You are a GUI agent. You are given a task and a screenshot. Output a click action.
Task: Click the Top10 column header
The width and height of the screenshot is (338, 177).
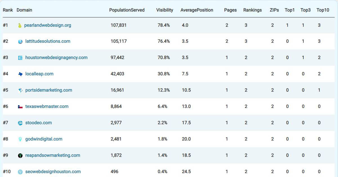(x=323, y=10)
